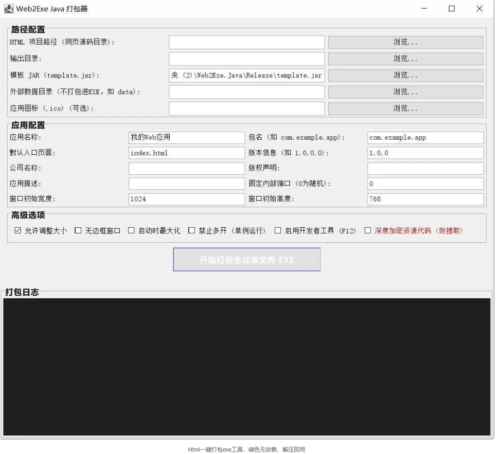Click the 版本信息 field 1.0.0

(x=426, y=153)
